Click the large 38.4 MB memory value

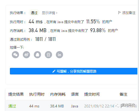[x=37, y=30]
